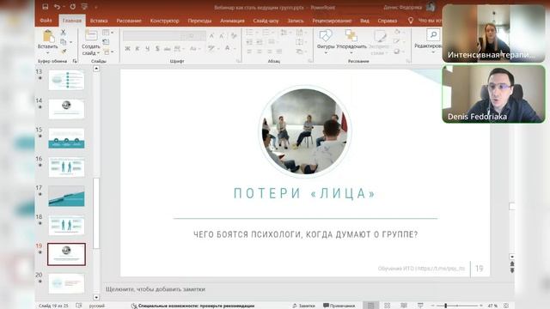Screen dimensions: 550x309
Task: Toggle Normal view button in status bar
Action: point(370,306)
